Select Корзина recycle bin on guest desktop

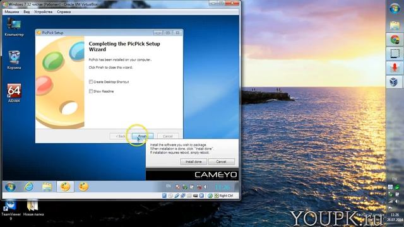pos(14,60)
